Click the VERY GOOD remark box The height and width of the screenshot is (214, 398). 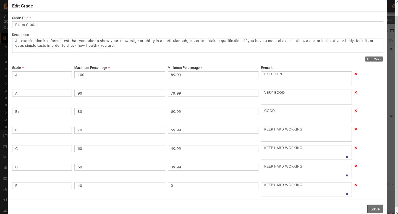306,97
